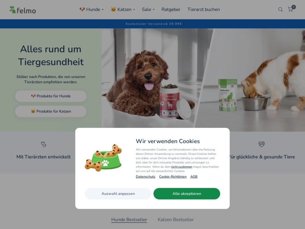This screenshot has width=305, height=229.
Task: Select the Hunde Bestseller tab
Action: 129,219
